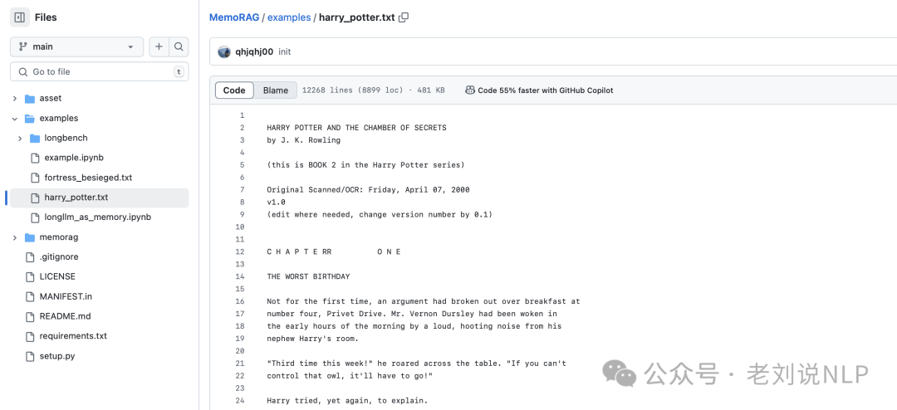Open fortress_besieged.txt file
The image size is (897, 410).
tap(88, 178)
